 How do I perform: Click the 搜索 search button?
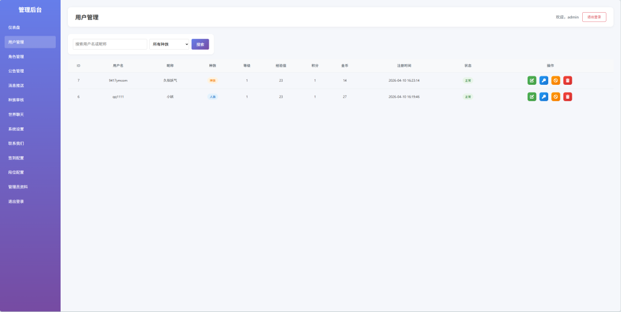coord(200,44)
